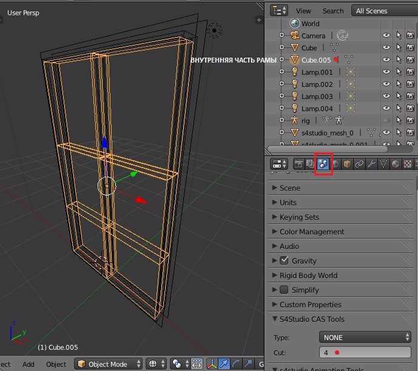Click the Cube.005 mesh data icon
The width and height of the screenshot is (418, 371).
[x=349, y=60]
